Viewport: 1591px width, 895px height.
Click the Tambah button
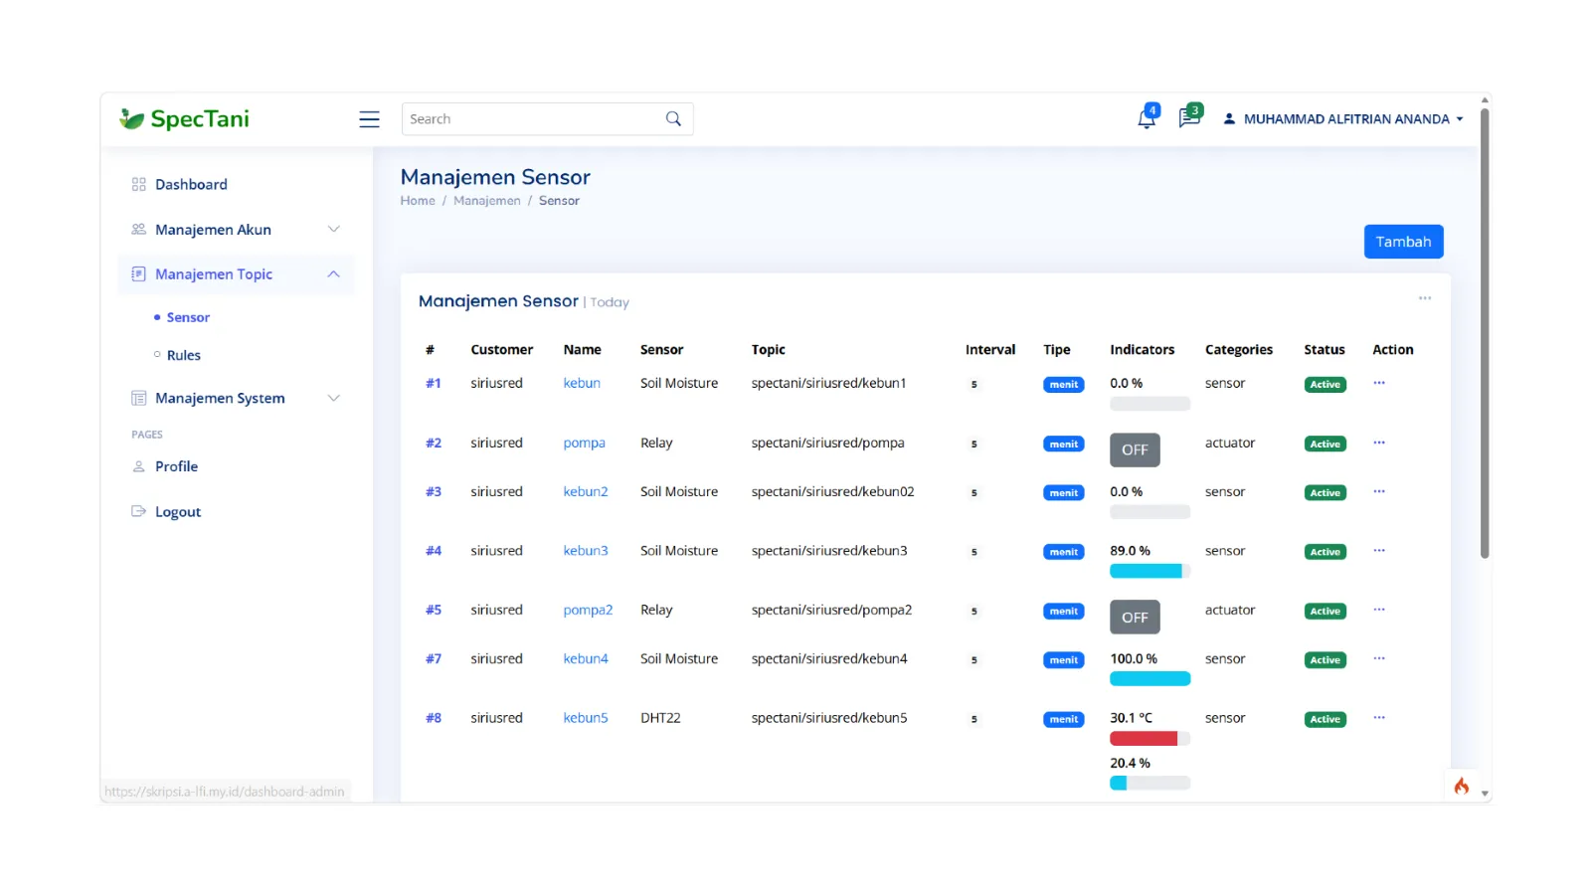1403,242
